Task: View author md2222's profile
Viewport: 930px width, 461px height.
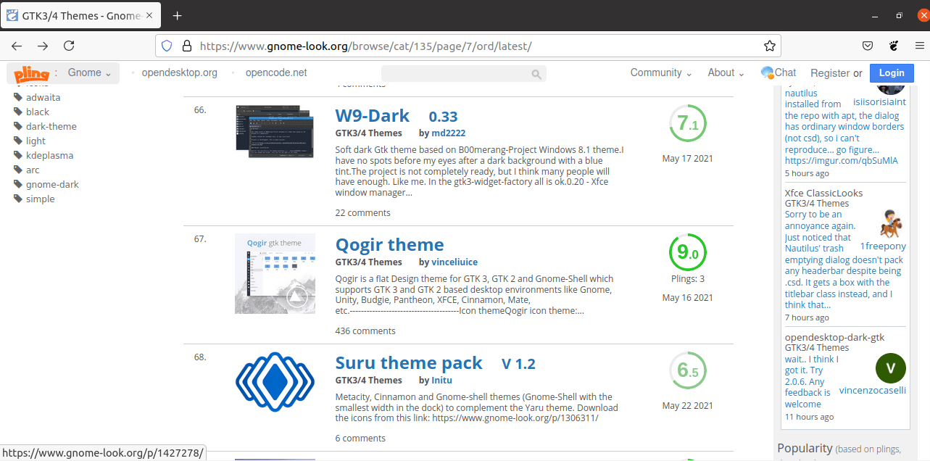Action: (449, 133)
